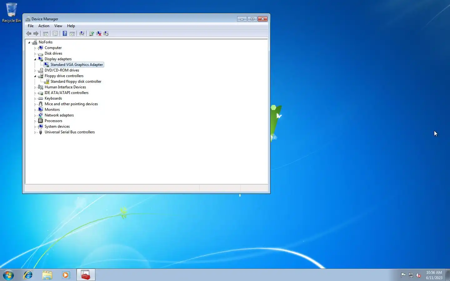The width and height of the screenshot is (450, 281).
Task: Expand the DVD/CD-ROM drives arrow
Action: point(35,71)
